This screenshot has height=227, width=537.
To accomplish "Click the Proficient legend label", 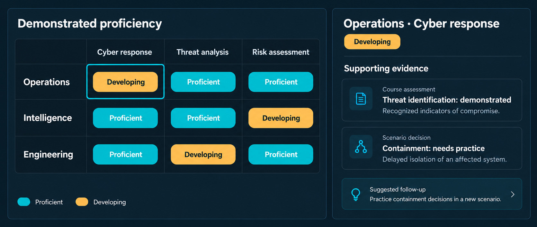I will 49,202.
